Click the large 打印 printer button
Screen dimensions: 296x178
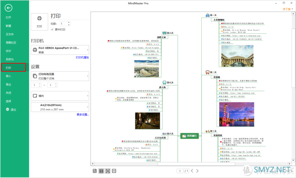coord(40,22)
